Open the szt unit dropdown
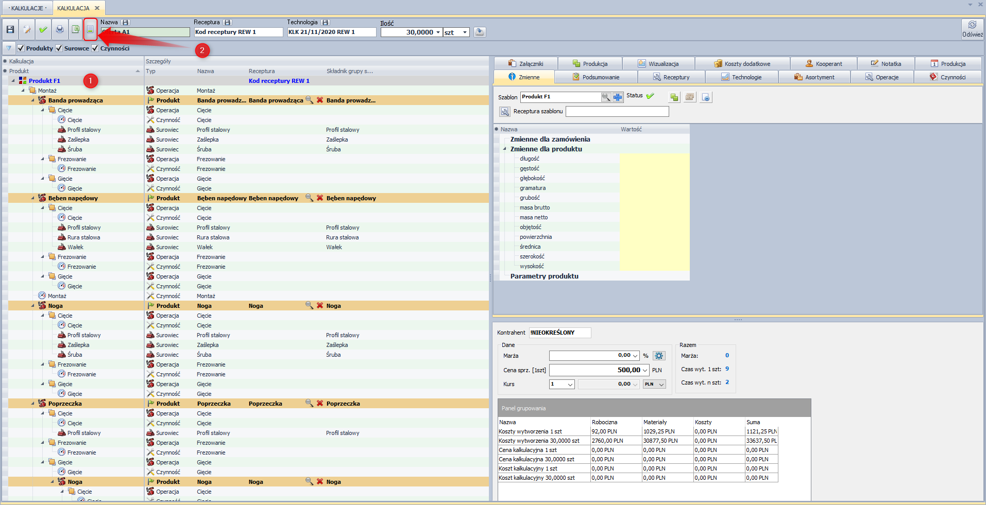 [465, 32]
